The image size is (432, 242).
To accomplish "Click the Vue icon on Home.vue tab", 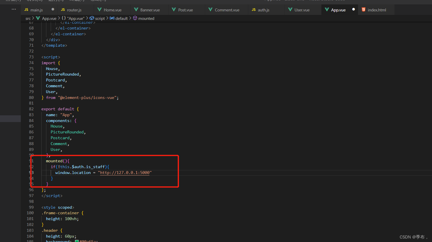I will (99, 10).
